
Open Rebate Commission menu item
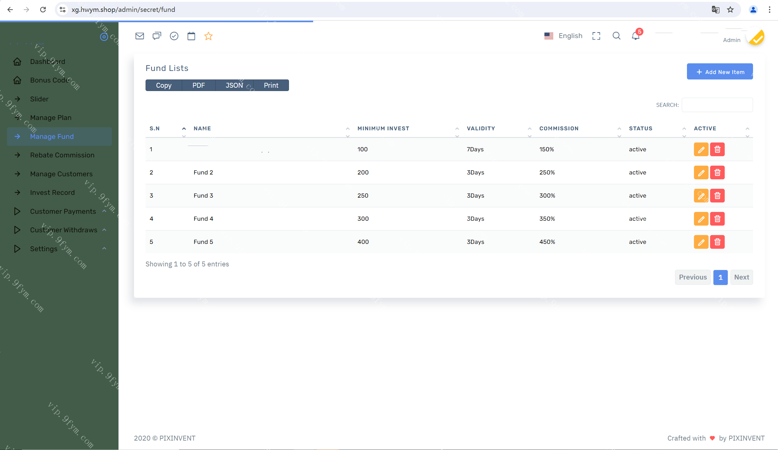point(62,155)
